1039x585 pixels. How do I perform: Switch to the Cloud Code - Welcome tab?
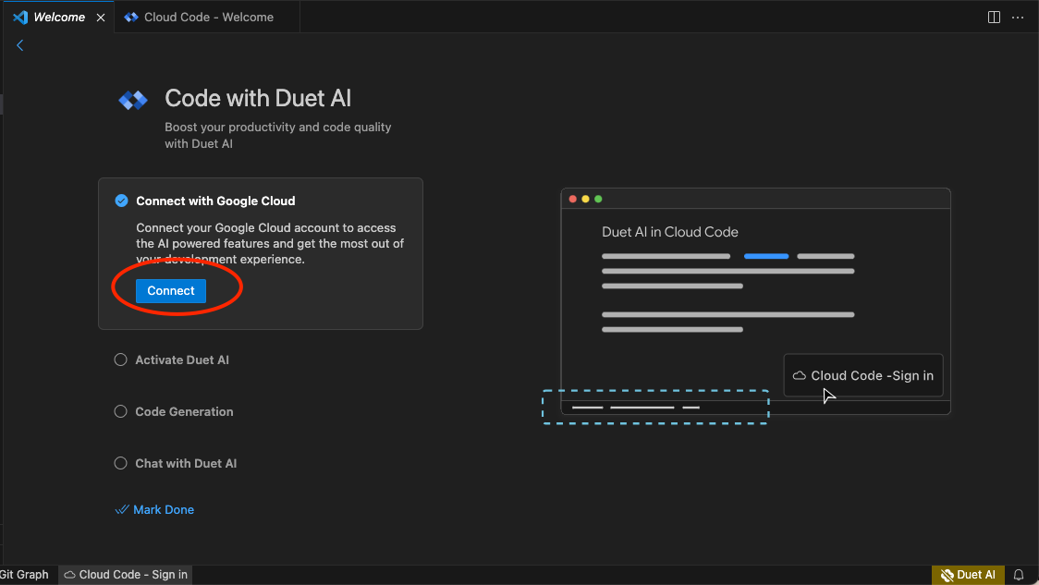pyautogui.click(x=207, y=18)
